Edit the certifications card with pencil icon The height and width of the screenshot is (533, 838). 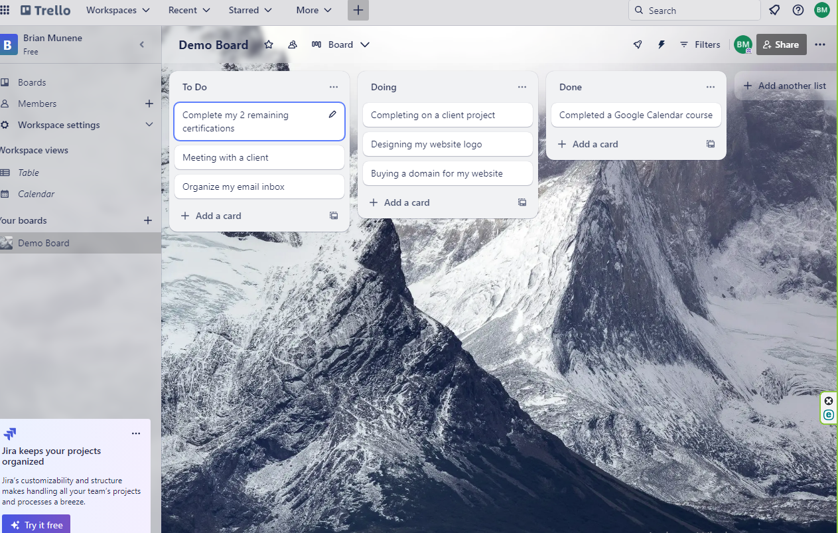tap(332, 114)
